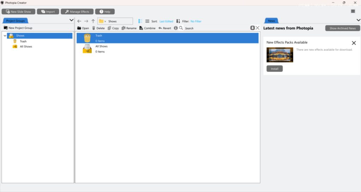This screenshot has height=192, width=361.
Task: Clear search with the X icon
Action: 257,28
